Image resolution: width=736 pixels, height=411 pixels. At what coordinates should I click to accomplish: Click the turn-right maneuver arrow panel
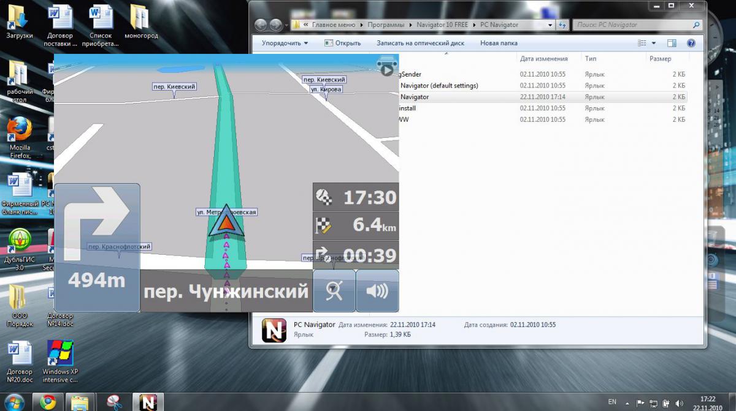[x=97, y=217]
